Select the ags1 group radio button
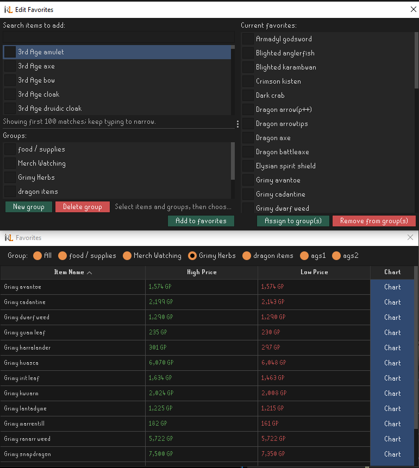 [x=304, y=256]
